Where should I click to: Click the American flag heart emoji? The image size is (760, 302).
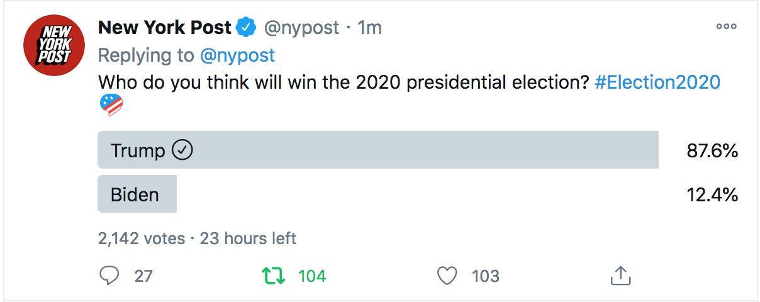111,105
